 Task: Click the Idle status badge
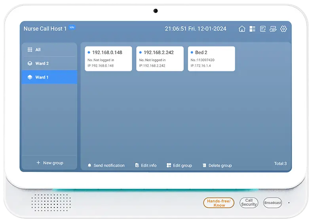[x=72, y=27]
